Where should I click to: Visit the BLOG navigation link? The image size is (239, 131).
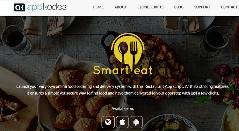click(x=179, y=7)
